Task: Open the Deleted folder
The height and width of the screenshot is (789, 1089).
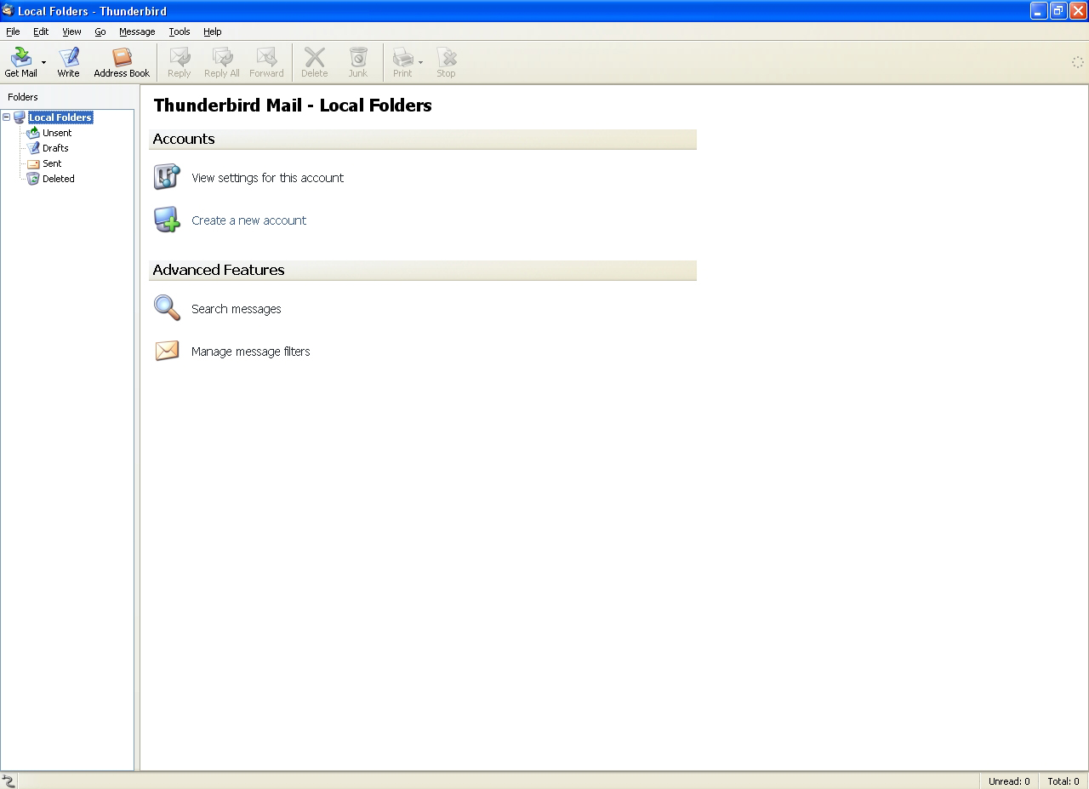Action: coord(58,179)
